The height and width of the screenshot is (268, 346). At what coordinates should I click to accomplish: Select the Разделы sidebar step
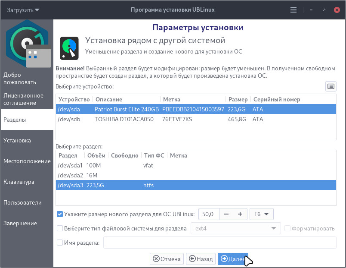point(27,120)
